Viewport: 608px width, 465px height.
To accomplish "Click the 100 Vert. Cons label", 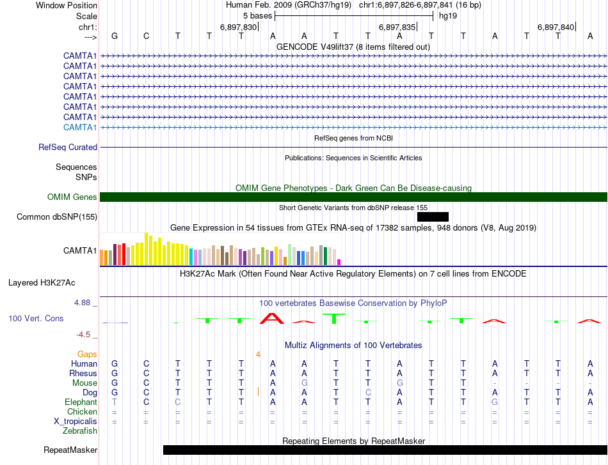I will [x=36, y=318].
